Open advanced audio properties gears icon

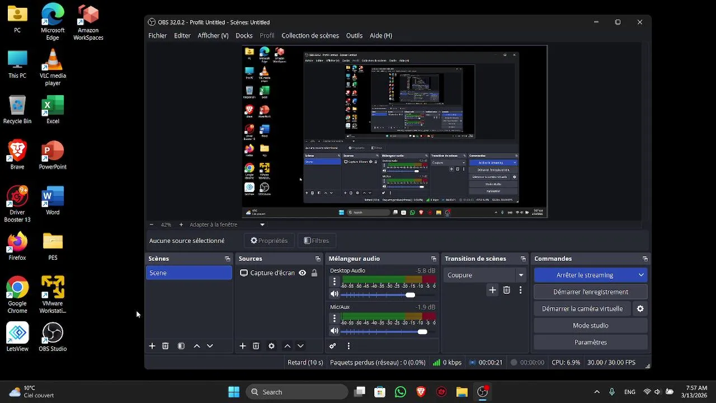[333, 346]
